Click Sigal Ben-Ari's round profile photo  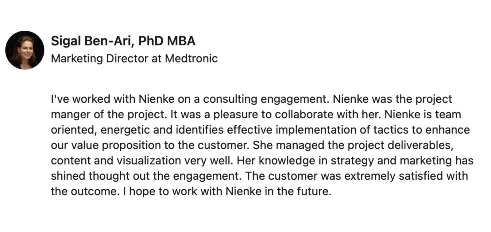25,50
